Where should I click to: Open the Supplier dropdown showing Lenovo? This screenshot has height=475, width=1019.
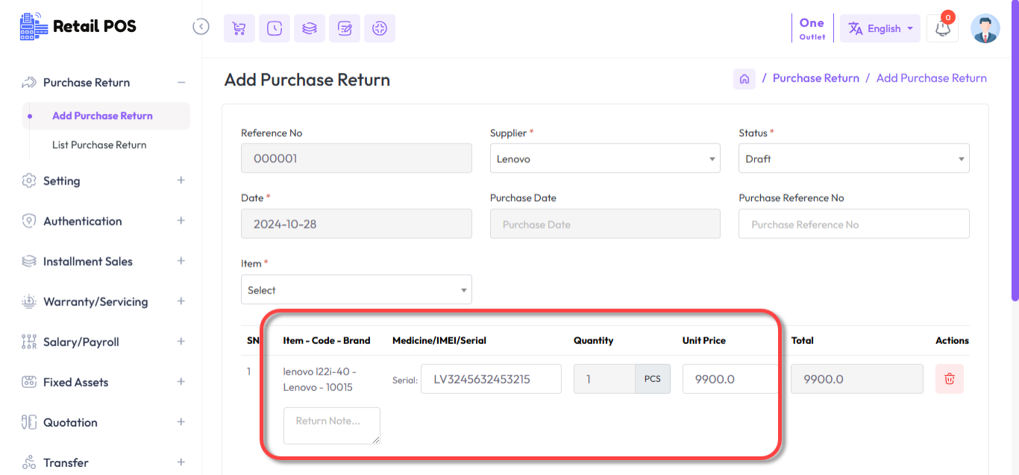pos(604,158)
